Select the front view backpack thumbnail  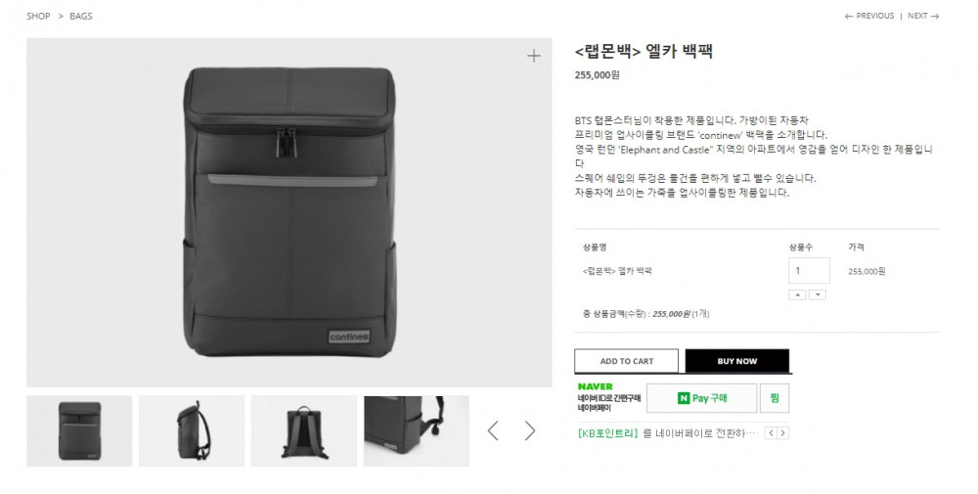[79, 431]
